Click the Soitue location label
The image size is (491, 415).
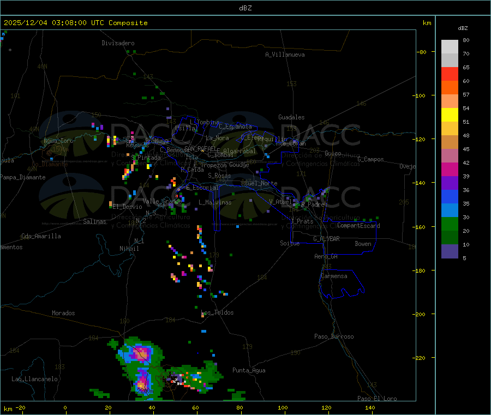290,243
